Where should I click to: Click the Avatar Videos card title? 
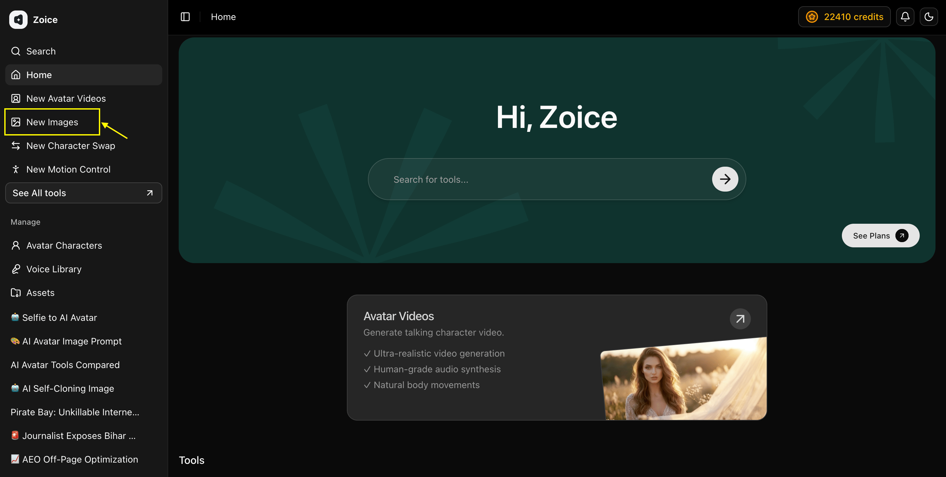tap(398, 316)
